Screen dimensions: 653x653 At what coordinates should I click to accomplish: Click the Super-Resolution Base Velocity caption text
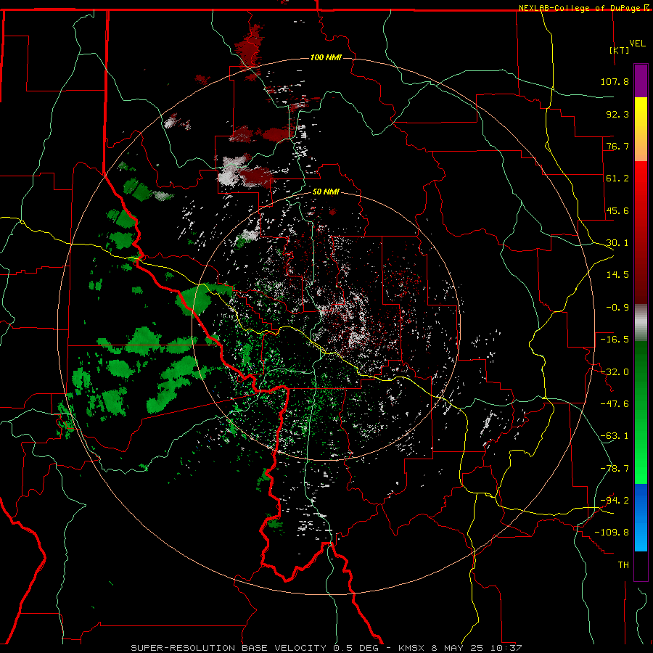click(x=326, y=648)
